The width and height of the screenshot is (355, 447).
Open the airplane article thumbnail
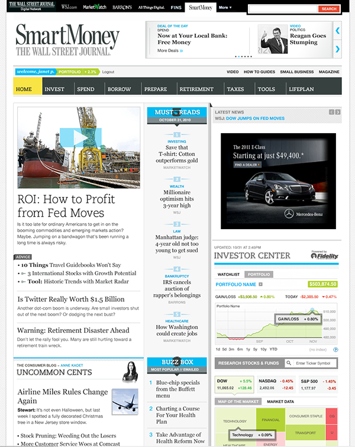tap(125, 401)
